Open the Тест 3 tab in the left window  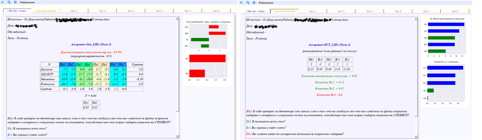pos(74,11)
